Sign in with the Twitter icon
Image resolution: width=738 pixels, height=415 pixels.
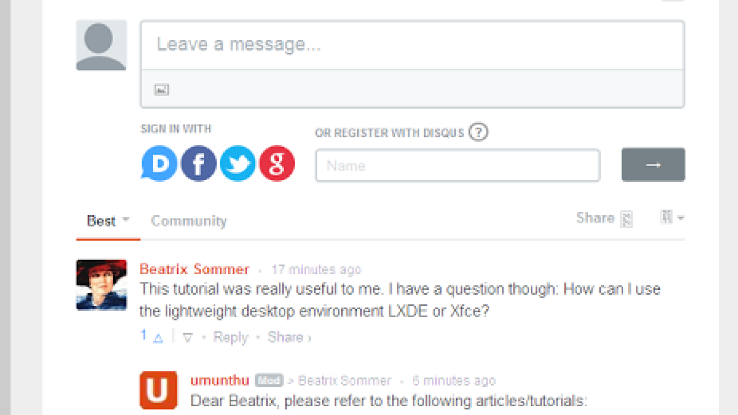[x=237, y=163]
